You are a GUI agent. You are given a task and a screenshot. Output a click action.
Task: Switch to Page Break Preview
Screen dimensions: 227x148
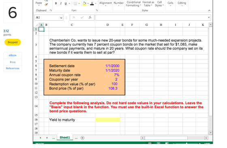167,143
